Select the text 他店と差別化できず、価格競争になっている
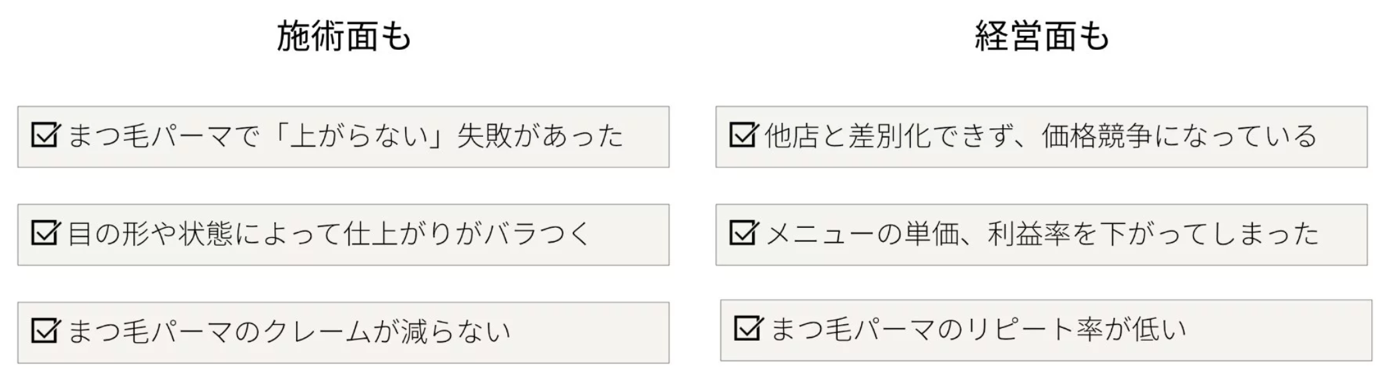Image resolution: width=1386 pixels, height=374 pixels. (1041, 136)
